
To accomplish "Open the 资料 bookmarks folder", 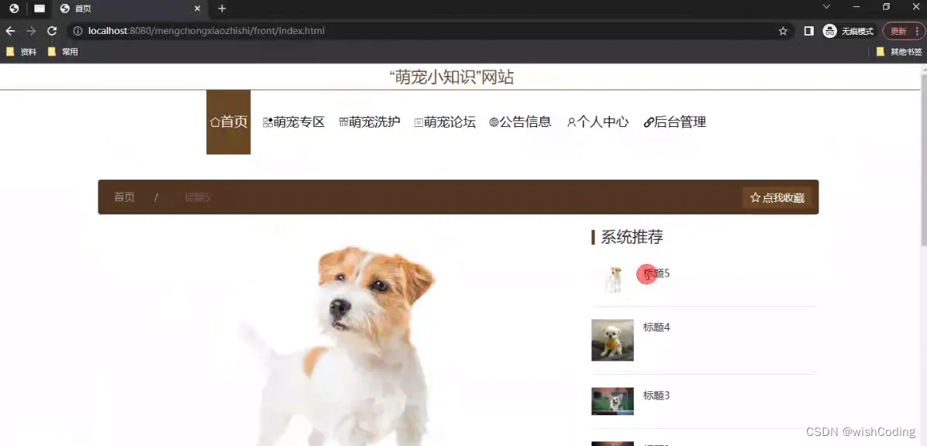I will (21, 52).
